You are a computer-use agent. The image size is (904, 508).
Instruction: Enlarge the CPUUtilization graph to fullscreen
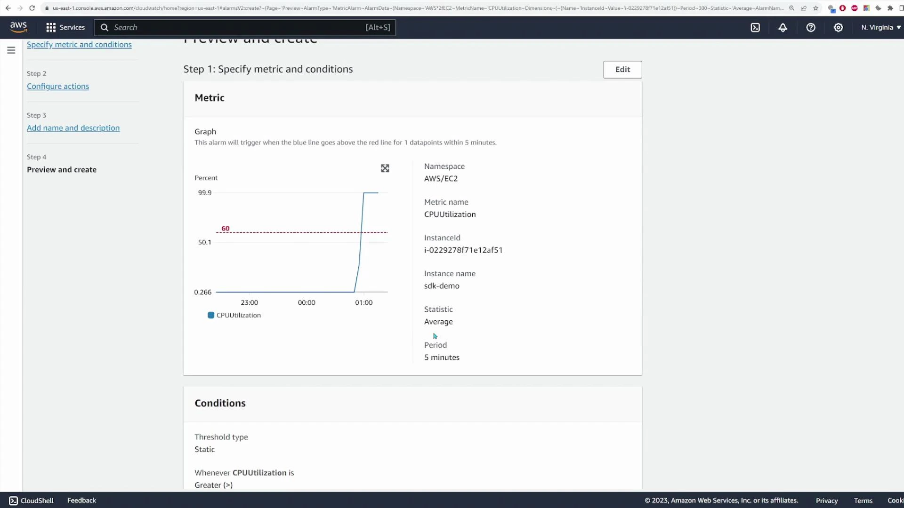[385, 168]
